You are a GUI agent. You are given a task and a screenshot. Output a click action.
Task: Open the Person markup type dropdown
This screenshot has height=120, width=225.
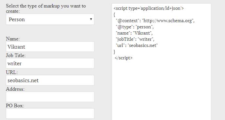click(x=50, y=19)
